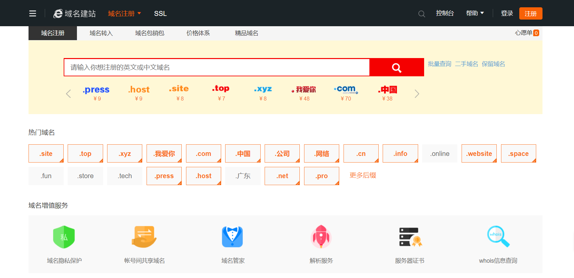This screenshot has height=278, width=574.
Task: Switch to the 域名转入 tab
Action: click(101, 33)
